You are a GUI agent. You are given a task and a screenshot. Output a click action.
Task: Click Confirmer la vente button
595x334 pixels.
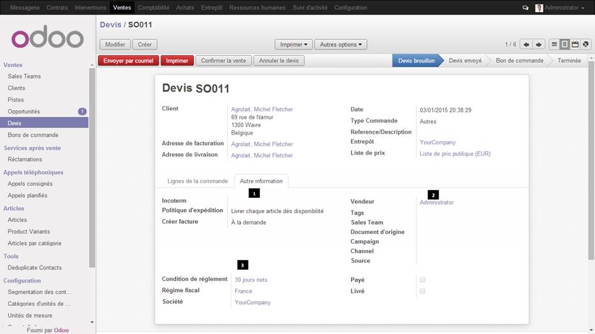(x=224, y=60)
